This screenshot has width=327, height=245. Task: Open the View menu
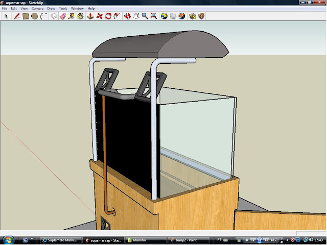click(x=24, y=9)
